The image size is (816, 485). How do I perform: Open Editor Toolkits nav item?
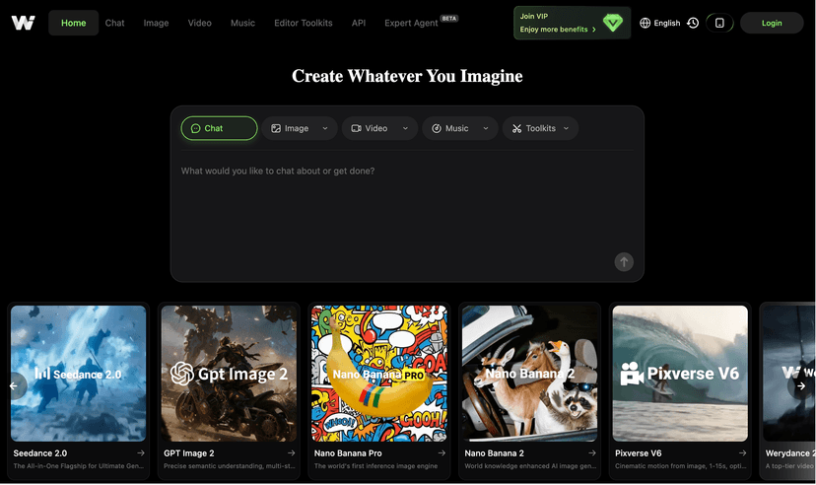[304, 23]
